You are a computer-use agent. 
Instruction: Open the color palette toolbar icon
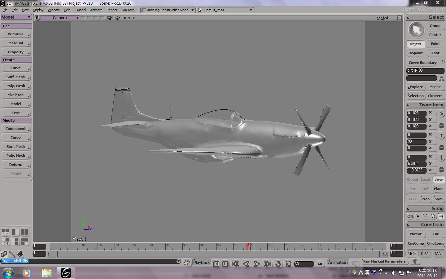(x=20, y=254)
